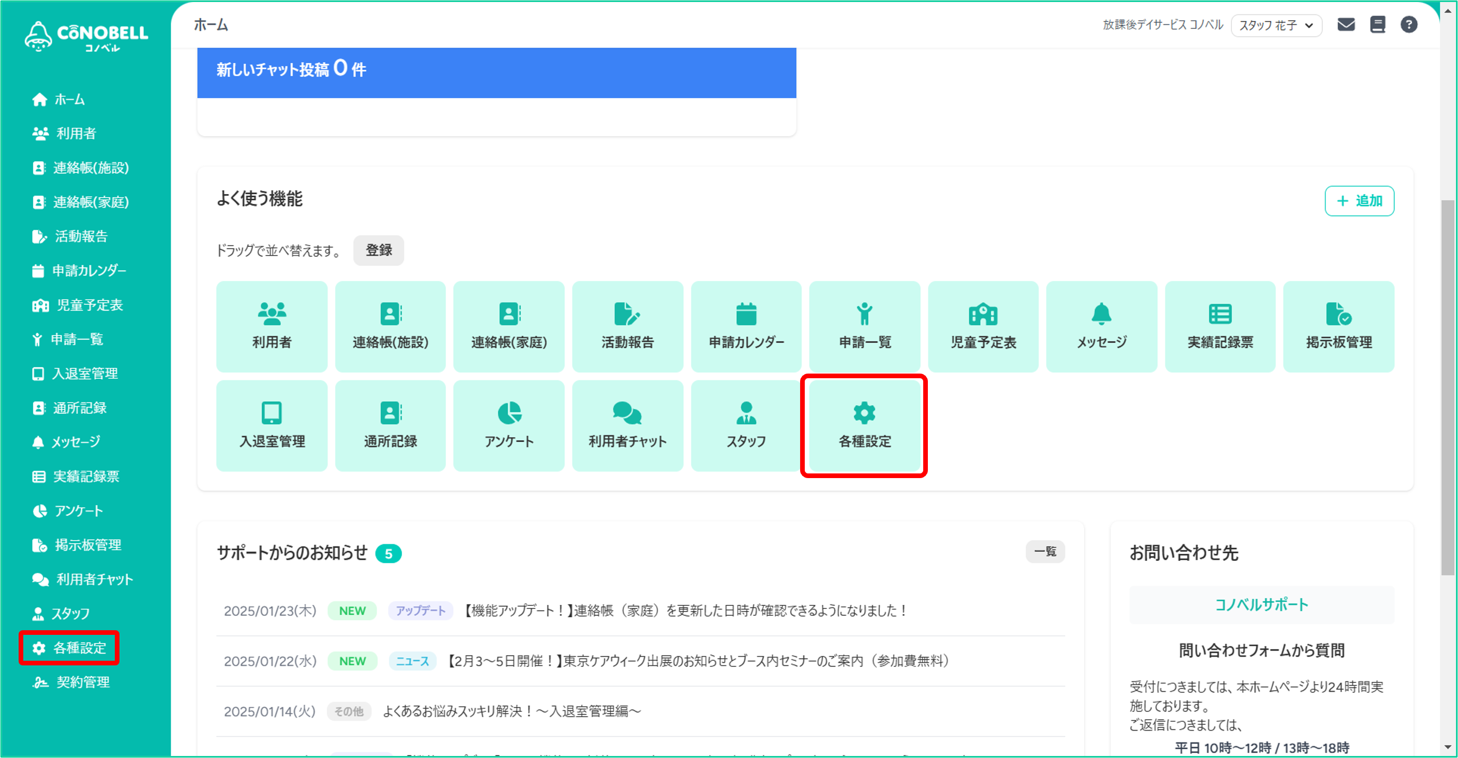Screen dimensions: 1458x758
Task: Click the notice count badge 5
Action: [388, 554]
